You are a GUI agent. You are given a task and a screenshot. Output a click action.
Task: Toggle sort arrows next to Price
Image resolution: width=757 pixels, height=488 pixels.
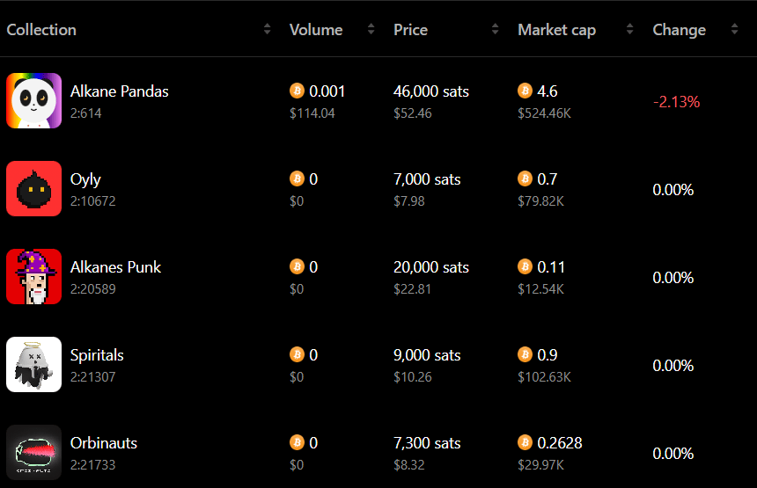click(x=495, y=29)
